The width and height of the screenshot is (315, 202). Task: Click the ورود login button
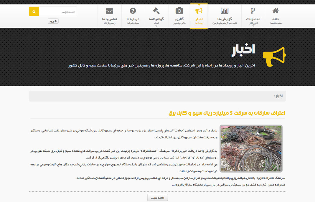[53, 21]
